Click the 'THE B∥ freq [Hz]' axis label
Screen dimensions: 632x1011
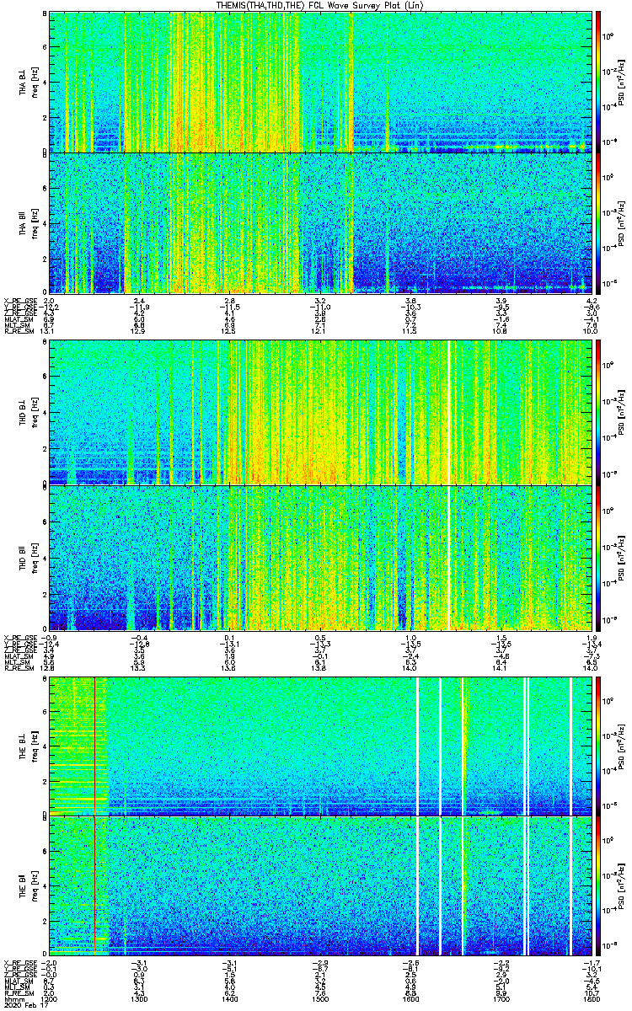29,887
